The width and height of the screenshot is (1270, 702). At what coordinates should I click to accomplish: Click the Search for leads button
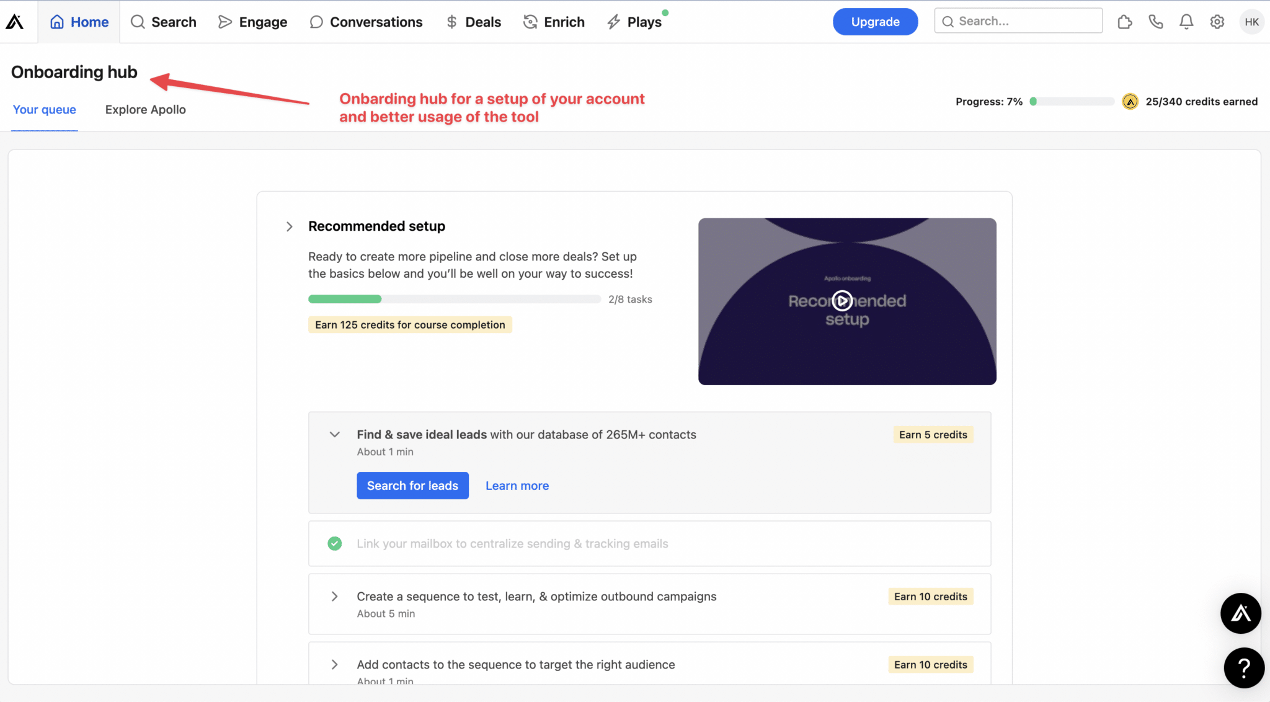(x=412, y=485)
